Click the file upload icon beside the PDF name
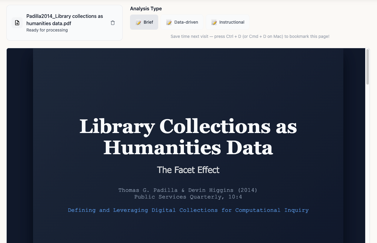The width and height of the screenshot is (377, 243). pos(17,22)
